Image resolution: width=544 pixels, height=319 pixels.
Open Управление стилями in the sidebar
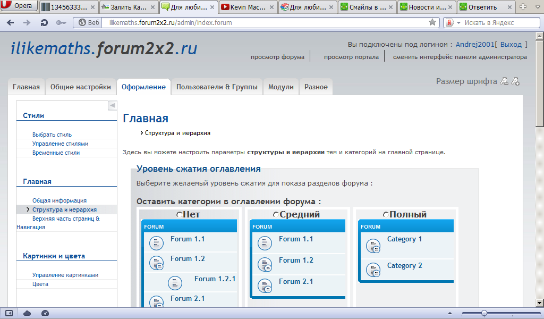tap(61, 144)
